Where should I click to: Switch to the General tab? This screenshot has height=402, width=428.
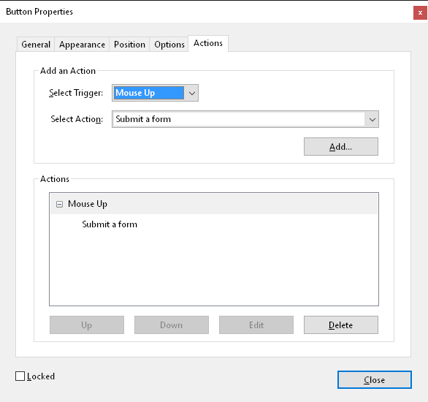36,45
